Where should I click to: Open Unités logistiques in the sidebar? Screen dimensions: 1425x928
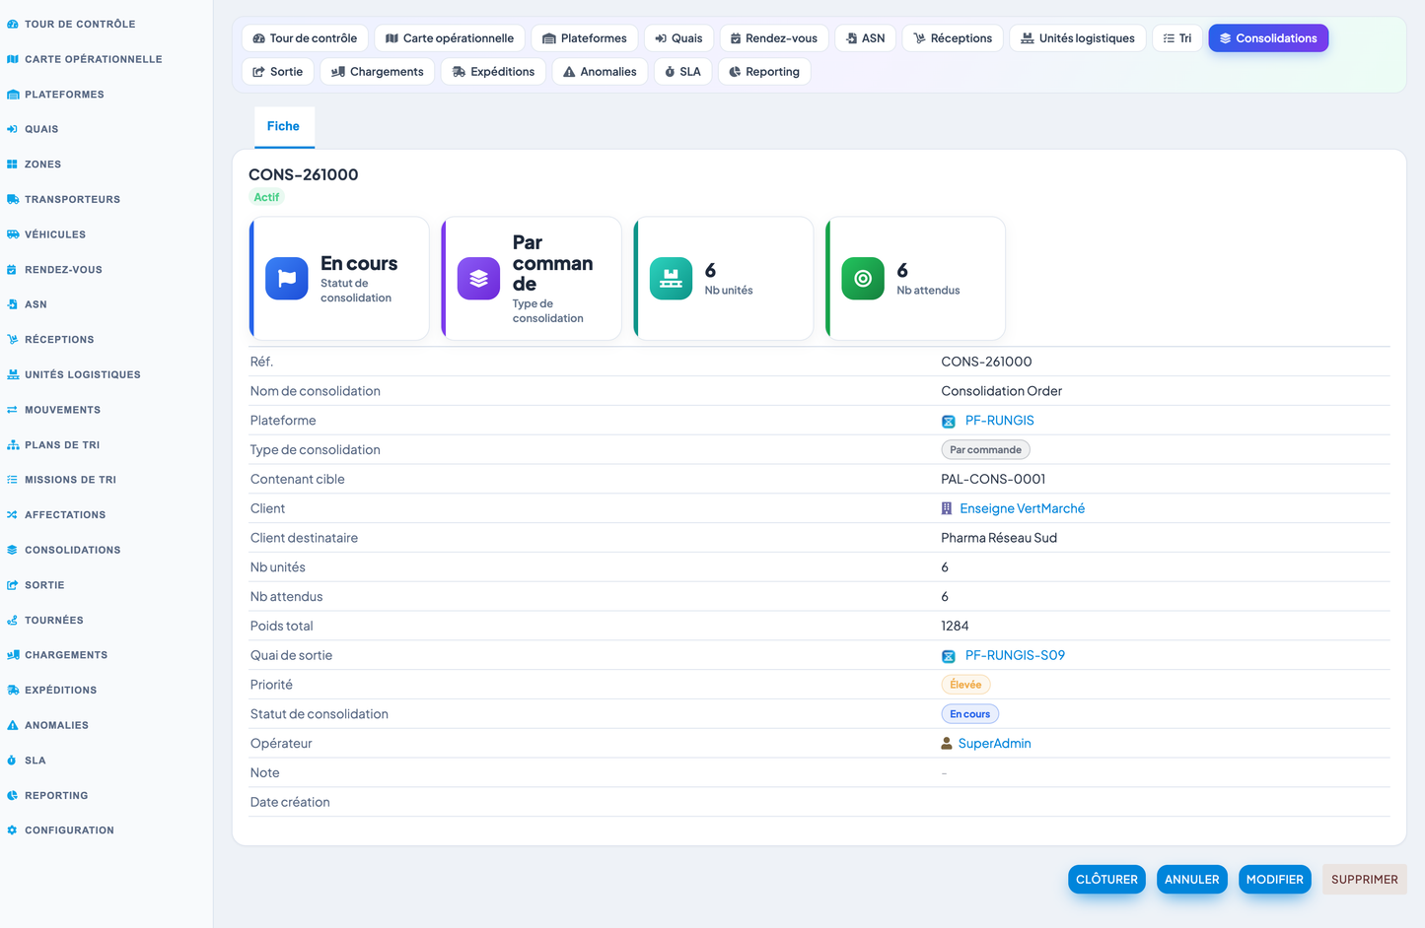point(73,374)
